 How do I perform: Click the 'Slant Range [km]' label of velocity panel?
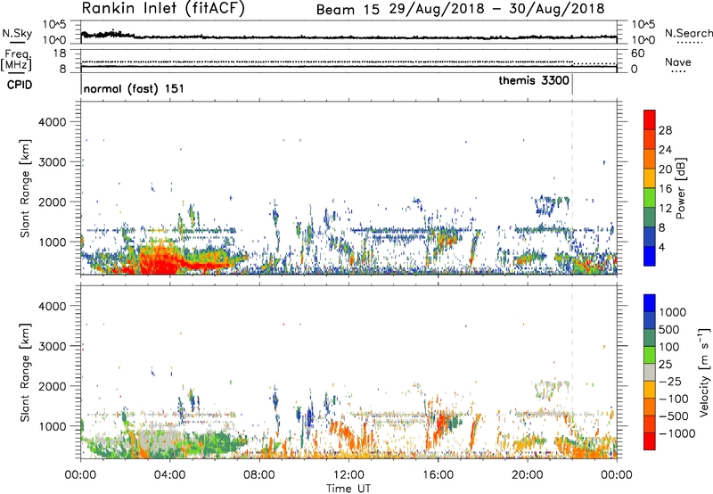(x=25, y=373)
